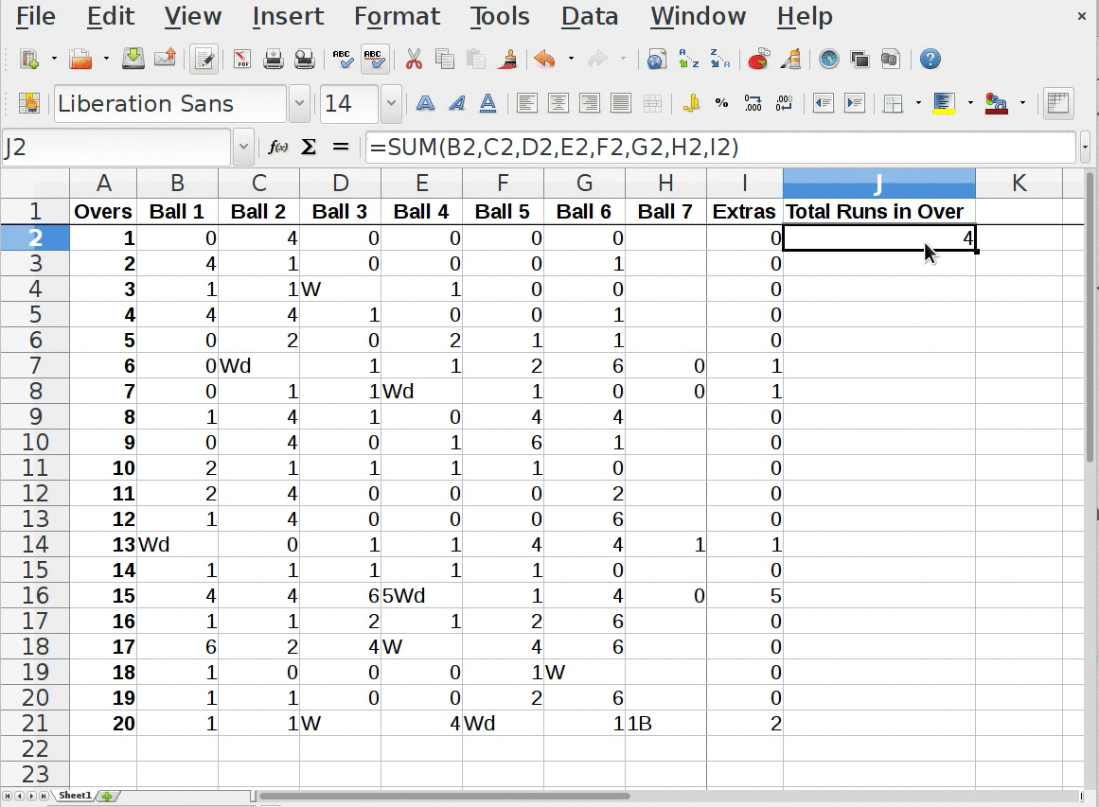This screenshot has width=1099, height=807.
Task: Open the Format menu
Action: [397, 16]
